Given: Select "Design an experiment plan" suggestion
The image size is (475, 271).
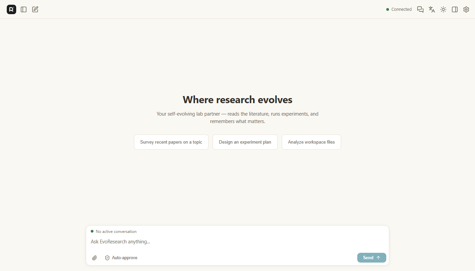Looking at the screenshot, I should click(245, 142).
